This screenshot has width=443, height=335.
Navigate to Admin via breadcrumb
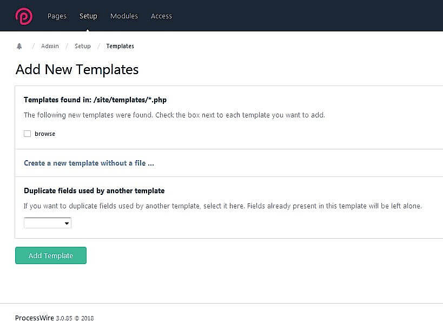tap(50, 46)
